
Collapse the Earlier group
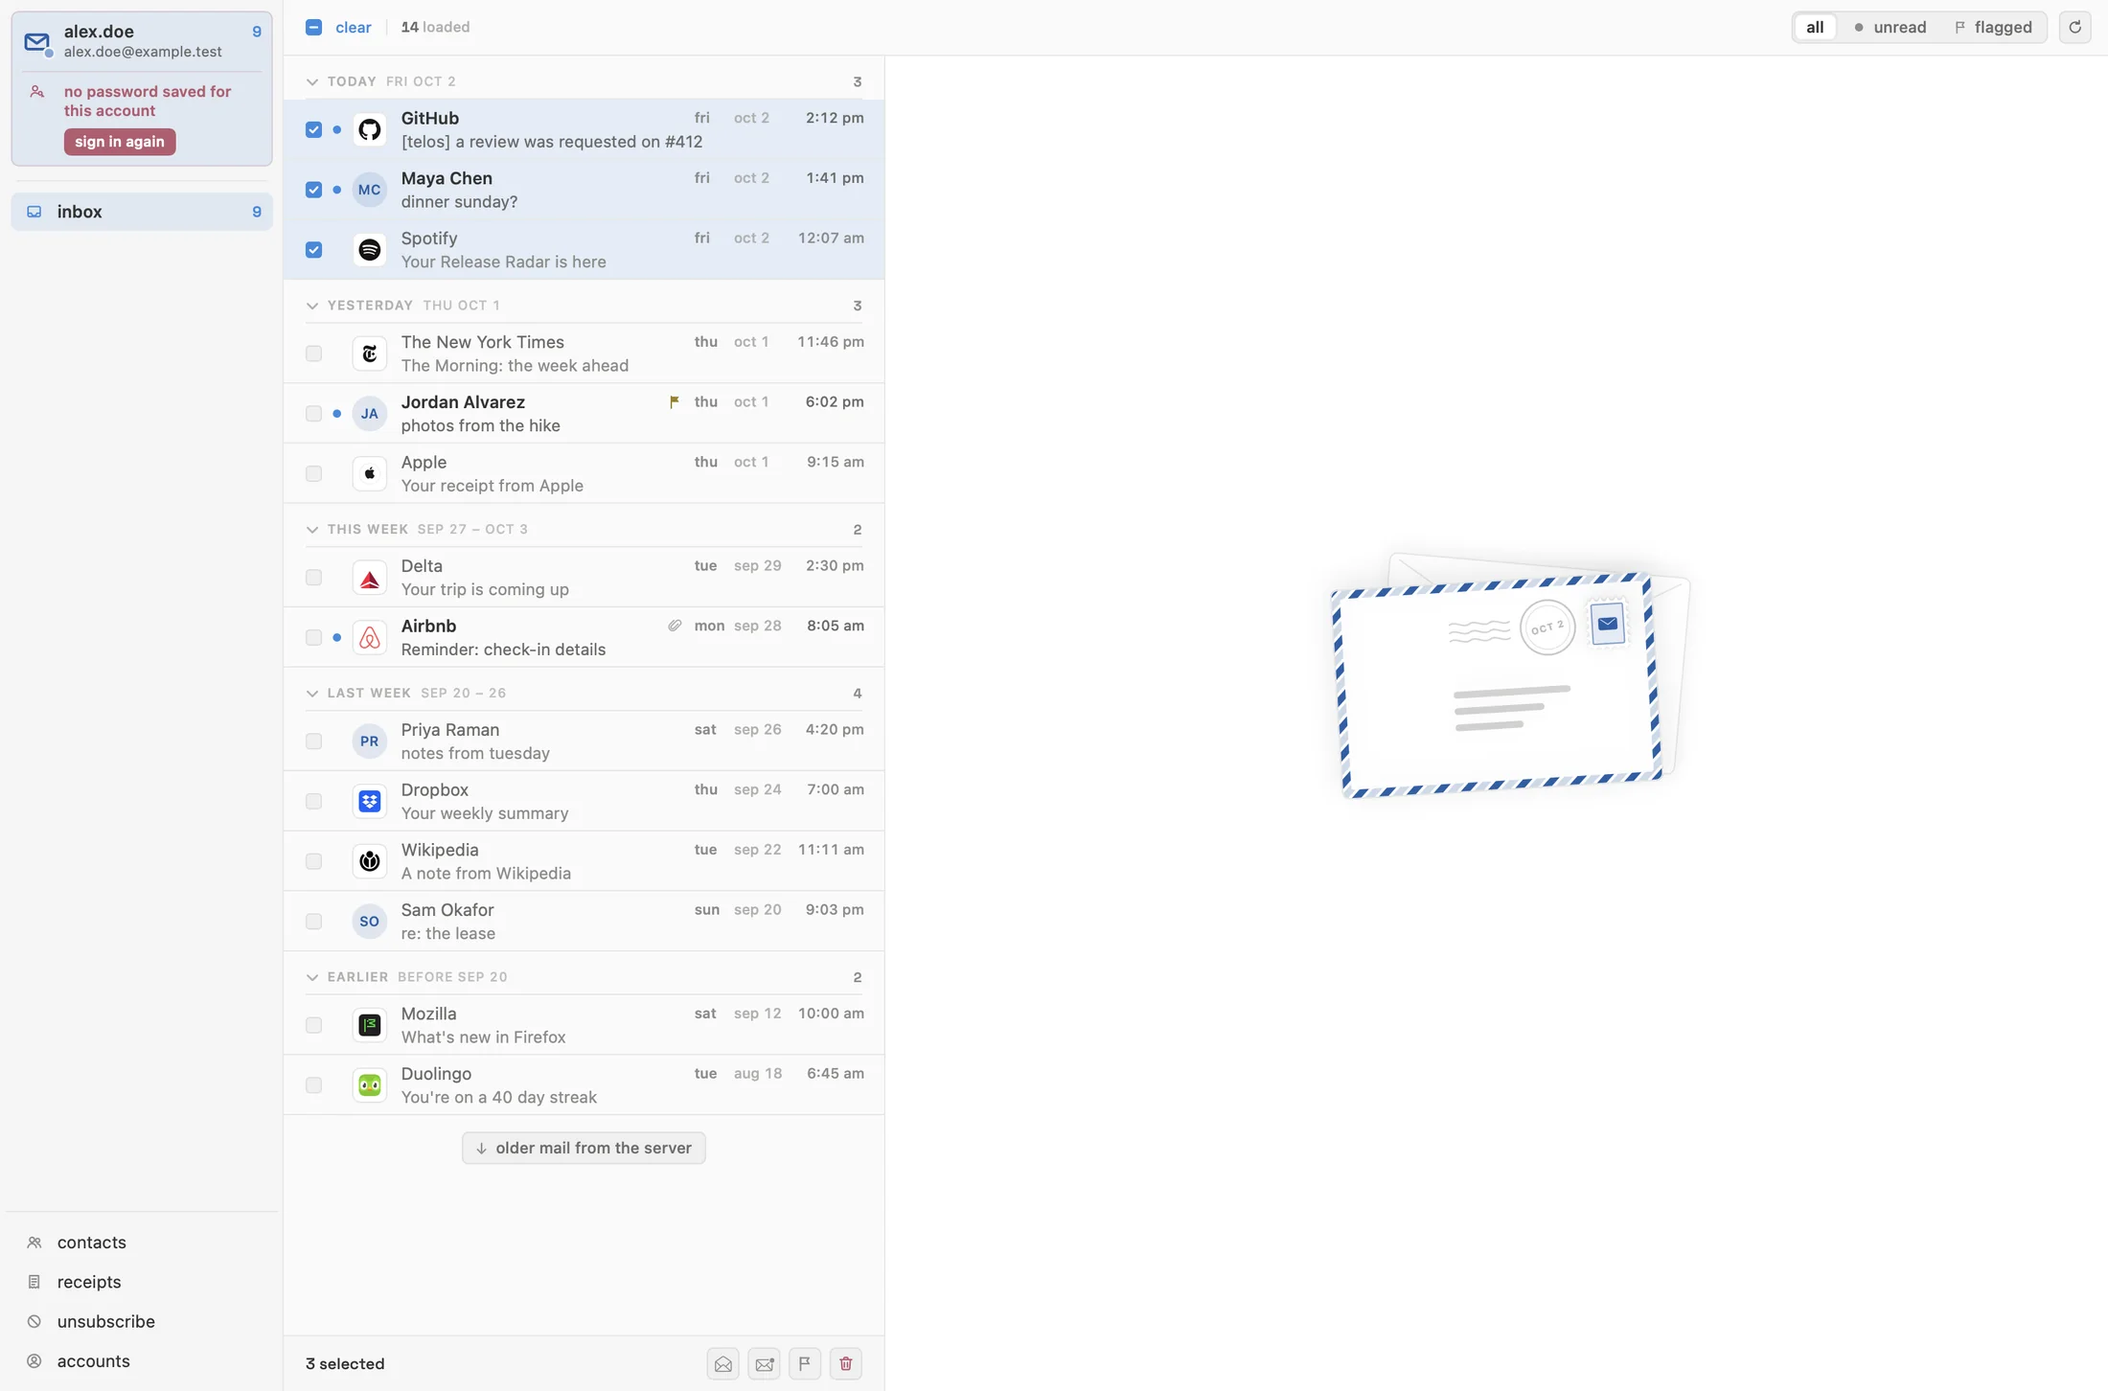(311, 977)
